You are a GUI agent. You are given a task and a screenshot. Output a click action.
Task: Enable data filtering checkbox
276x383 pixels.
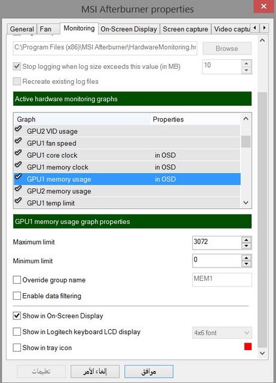click(17, 296)
